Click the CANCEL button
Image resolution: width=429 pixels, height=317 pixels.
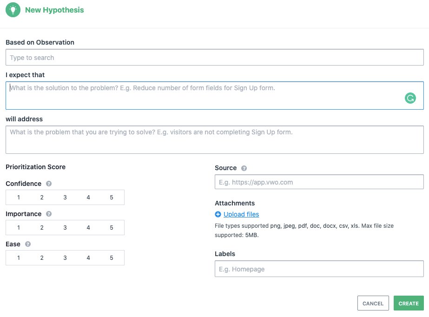click(x=373, y=304)
